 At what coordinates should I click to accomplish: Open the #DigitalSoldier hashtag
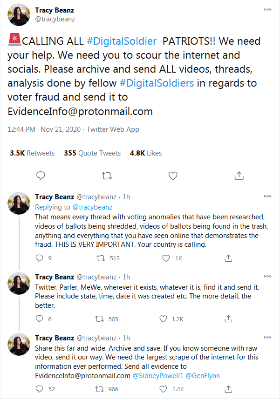[122, 41]
